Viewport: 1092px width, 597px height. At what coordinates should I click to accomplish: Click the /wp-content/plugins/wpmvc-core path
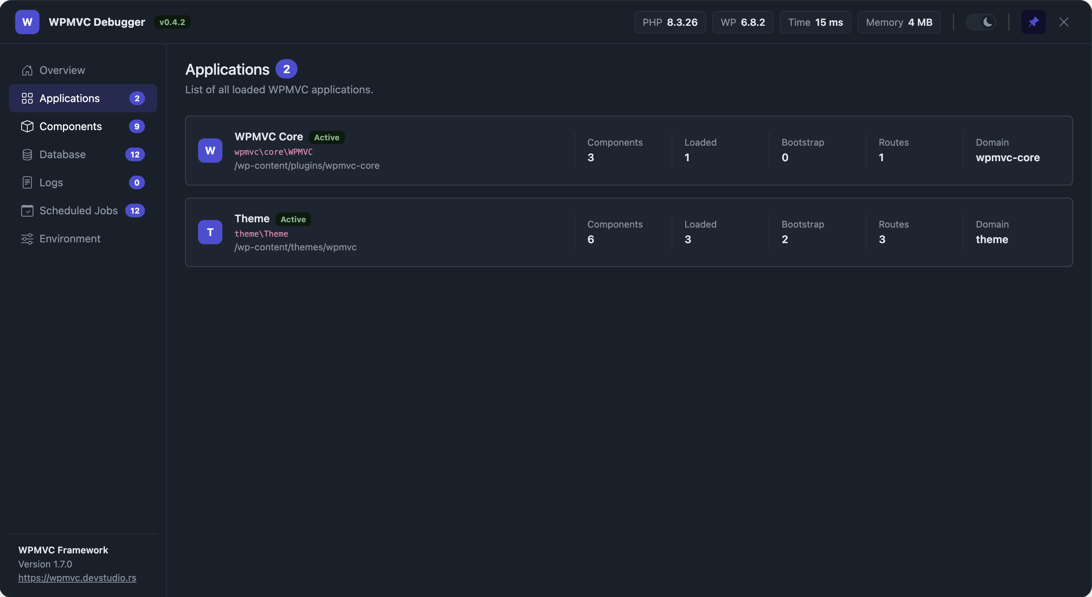coord(307,166)
